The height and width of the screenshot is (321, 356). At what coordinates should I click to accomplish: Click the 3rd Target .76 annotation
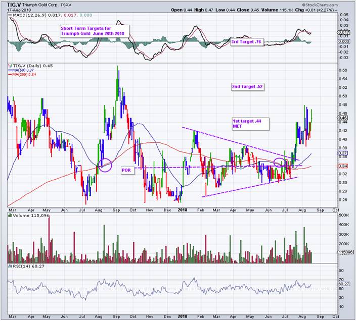coord(247,42)
